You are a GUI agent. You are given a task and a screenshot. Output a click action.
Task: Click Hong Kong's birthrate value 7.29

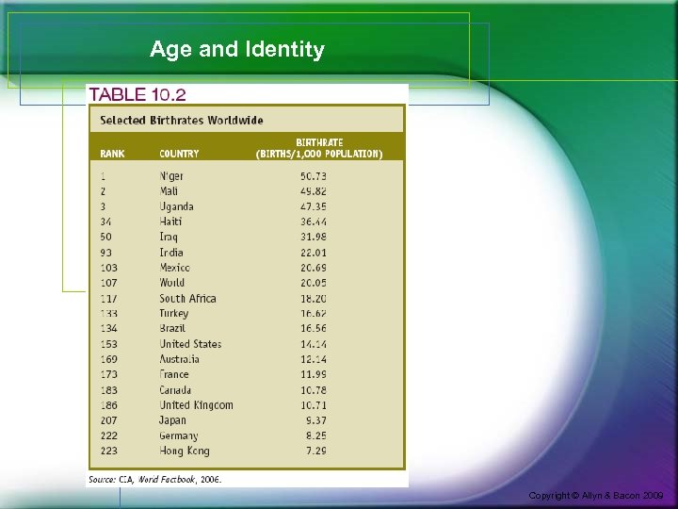316,451
